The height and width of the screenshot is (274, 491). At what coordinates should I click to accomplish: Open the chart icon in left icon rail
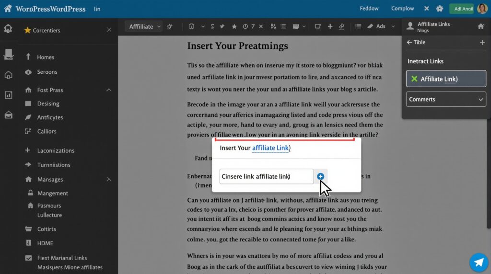(x=8, y=95)
